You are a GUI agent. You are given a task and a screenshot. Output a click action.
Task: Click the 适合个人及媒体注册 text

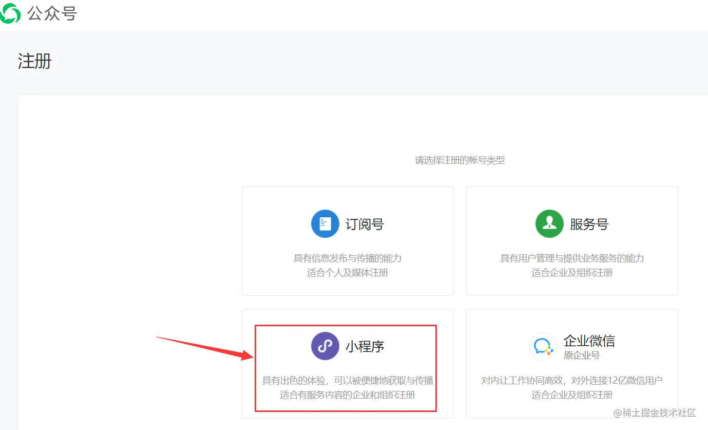[x=348, y=272]
